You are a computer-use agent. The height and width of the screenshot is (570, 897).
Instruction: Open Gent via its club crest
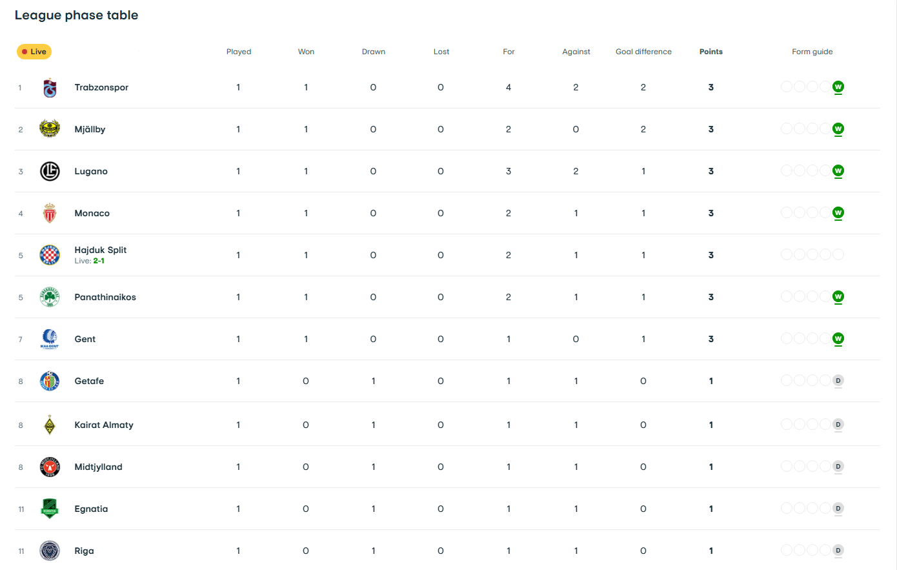tap(50, 339)
